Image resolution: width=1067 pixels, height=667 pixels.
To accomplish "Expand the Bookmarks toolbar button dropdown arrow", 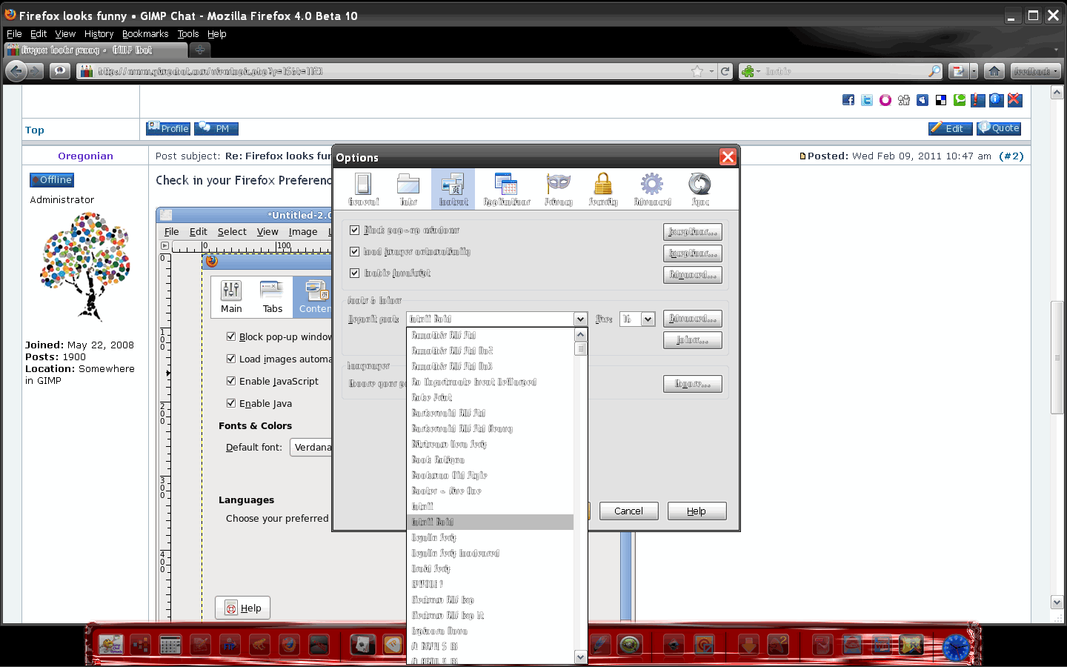I will pos(974,71).
